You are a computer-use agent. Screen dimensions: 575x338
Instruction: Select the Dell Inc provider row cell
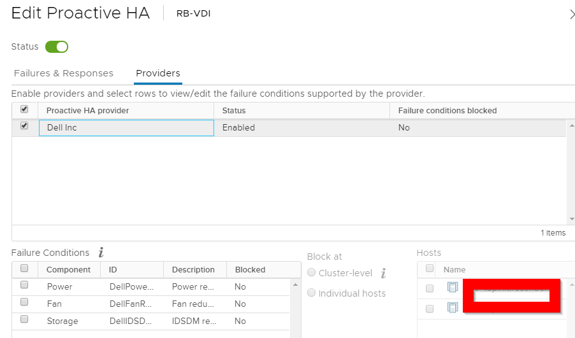point(126,128)
